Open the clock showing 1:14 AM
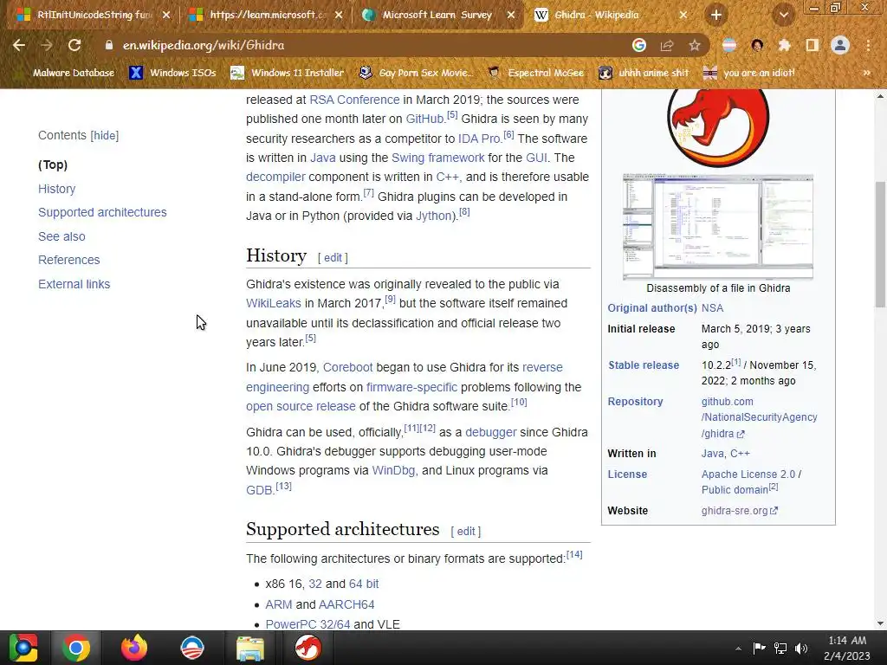 coord(847,648)
